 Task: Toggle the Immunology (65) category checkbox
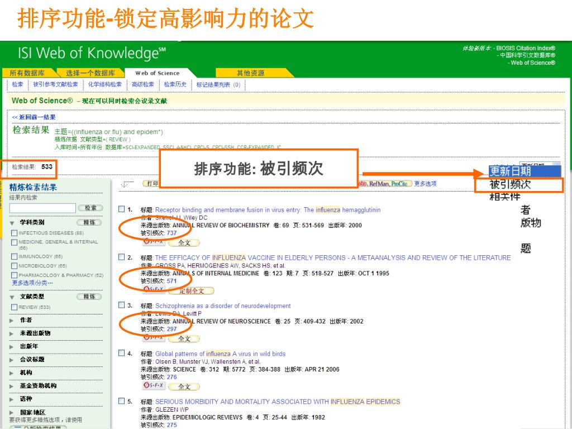[x=14, y=256]
